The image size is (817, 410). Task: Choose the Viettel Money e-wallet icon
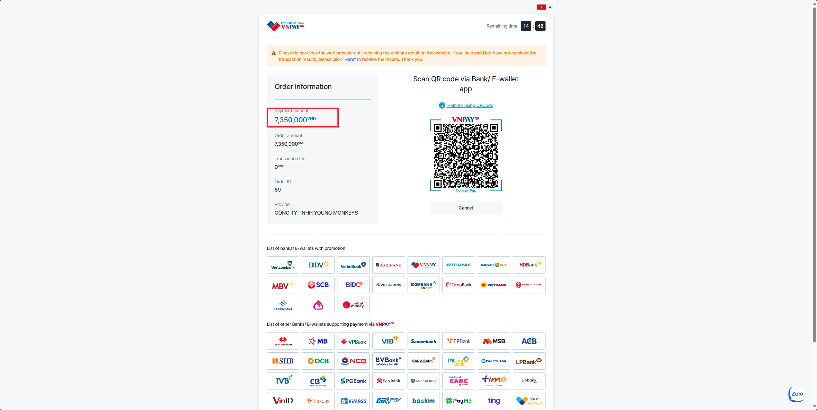[353, 305]
